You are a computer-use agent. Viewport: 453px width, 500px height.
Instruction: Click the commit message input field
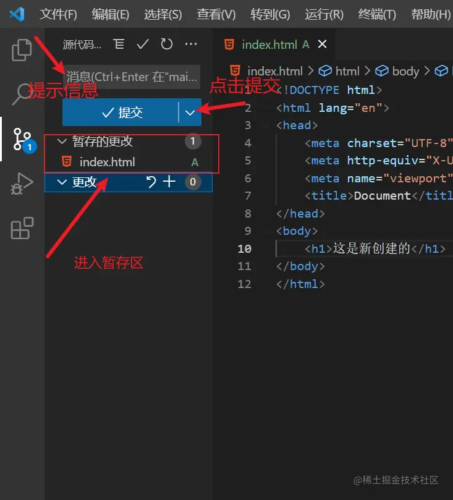tap(132, 77)
